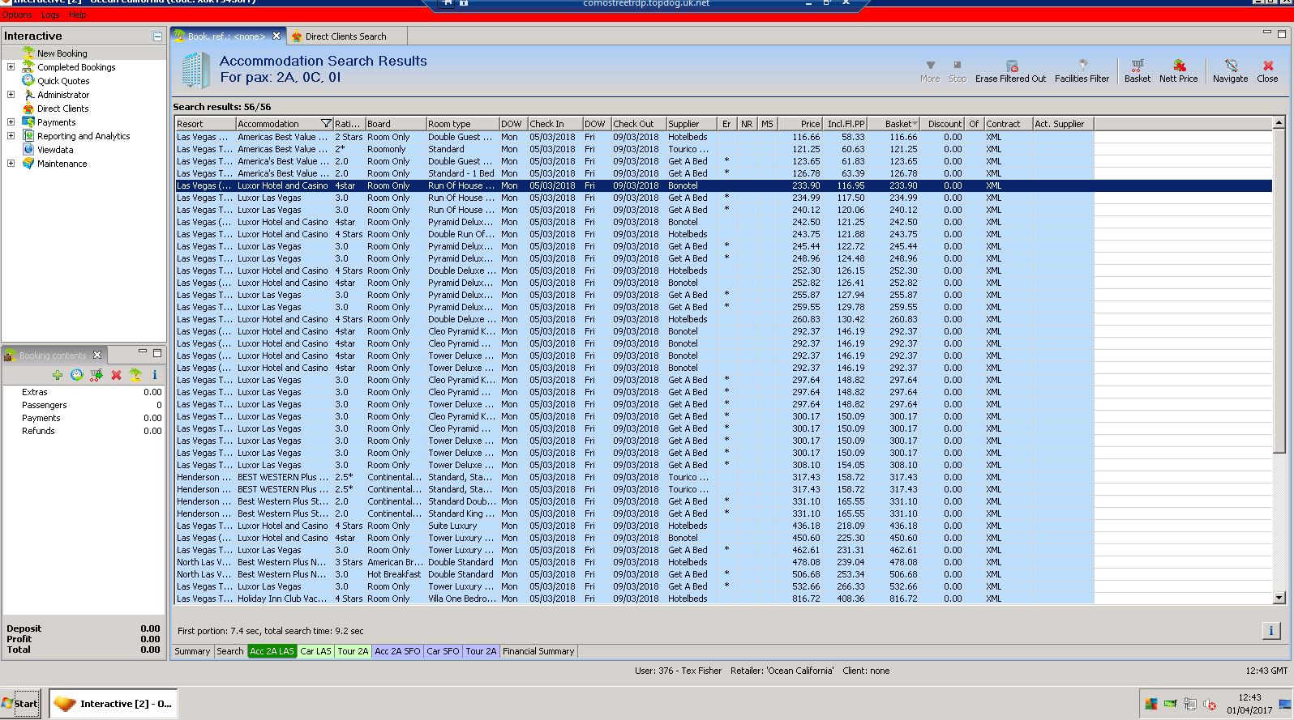Click the info button below the results table
This screenshot has height=720, width=1294.
[1270, 631]
